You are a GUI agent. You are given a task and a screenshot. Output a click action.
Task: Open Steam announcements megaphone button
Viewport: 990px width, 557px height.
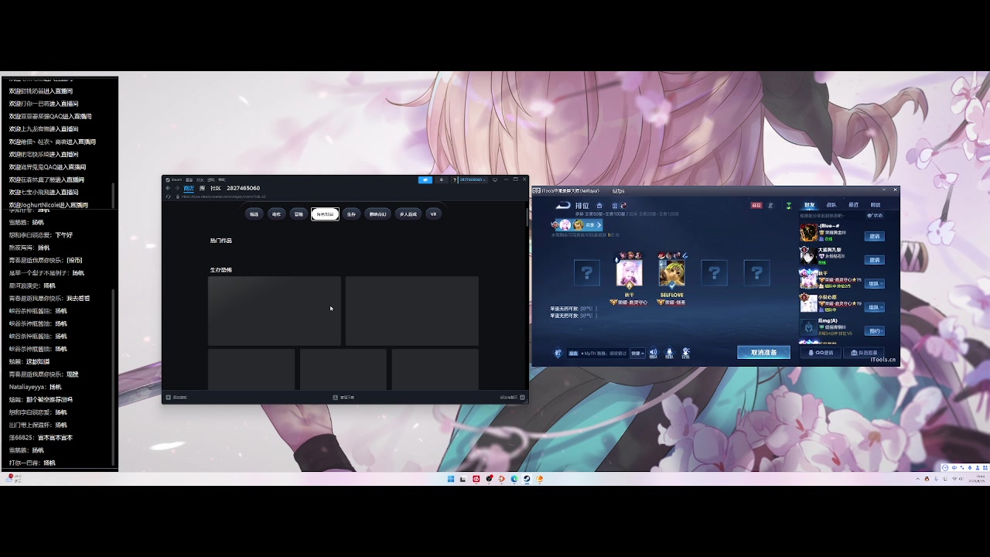[x=425, y=179]
